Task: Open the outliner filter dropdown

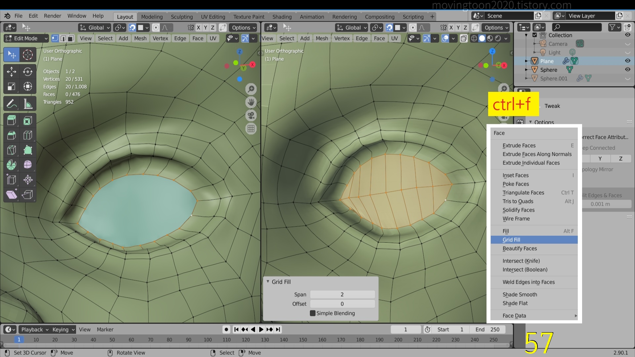Action: (615, 27)
